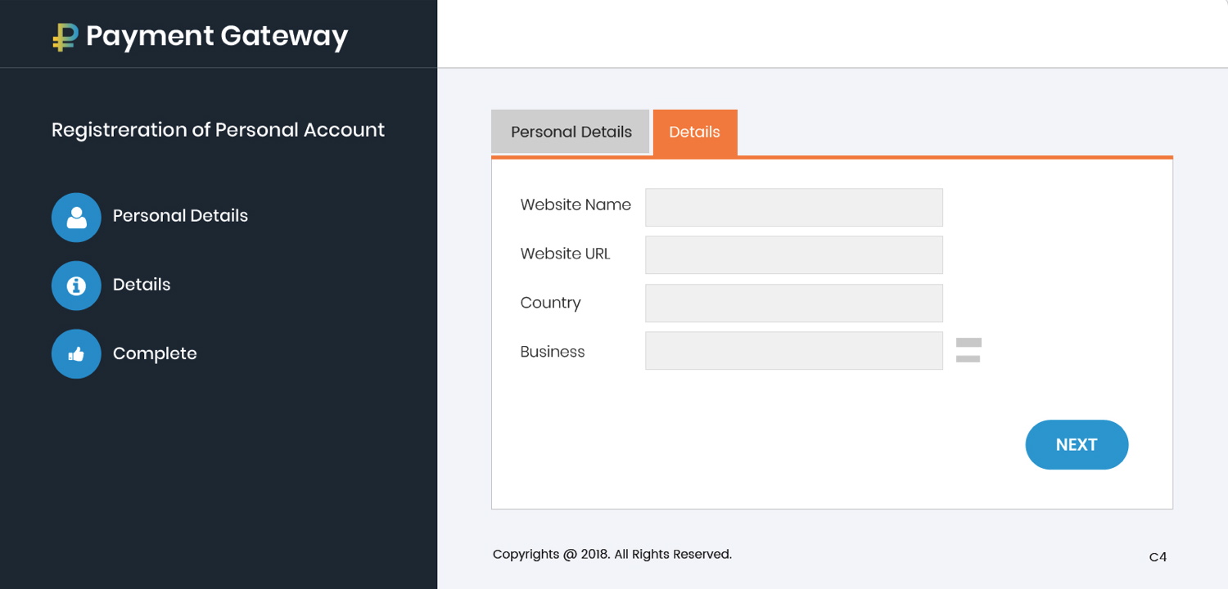
Task: Focus the Website URL input box
Action: click(x=793, y=254)
